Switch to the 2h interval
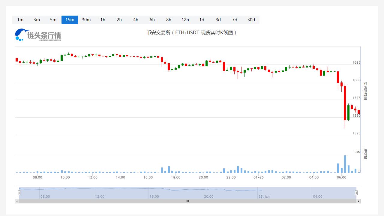This screenshot has height=216, width=384. tap(119, 20)
